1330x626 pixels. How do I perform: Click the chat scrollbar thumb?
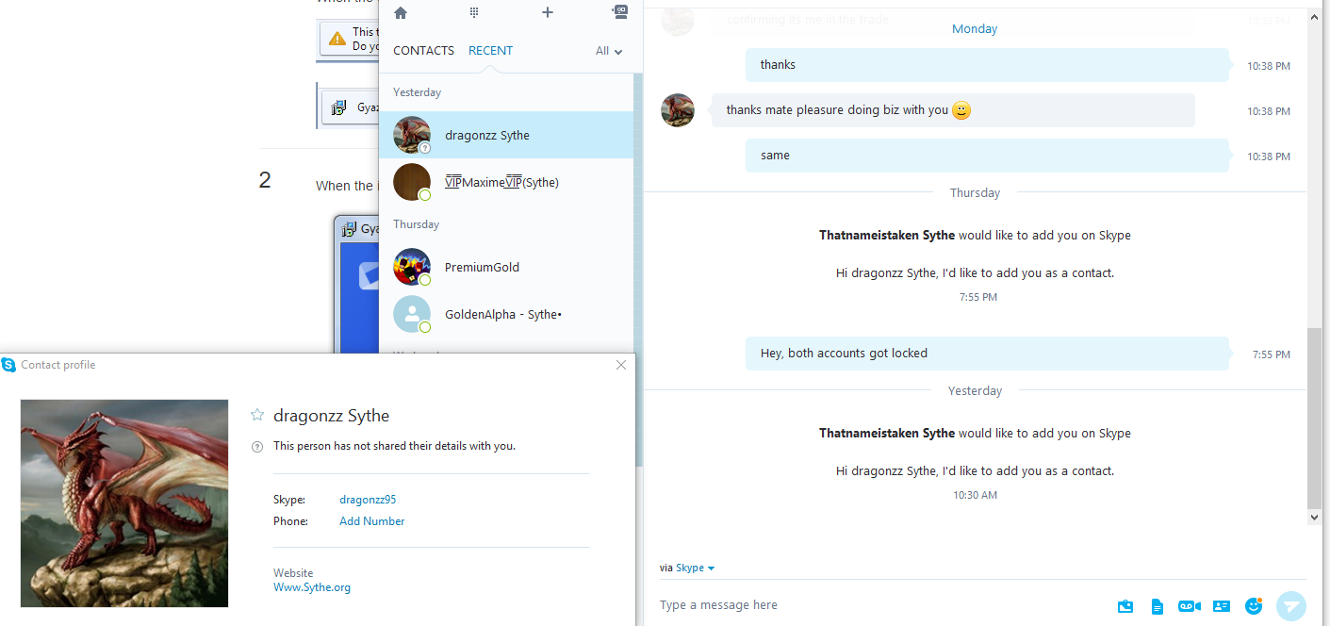pos(1315,418)
